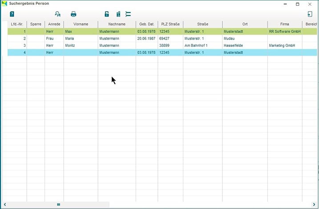Click the person search icon

pos(58,14)
